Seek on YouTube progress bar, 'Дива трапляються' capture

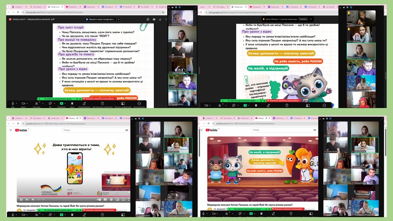[74, 196]
